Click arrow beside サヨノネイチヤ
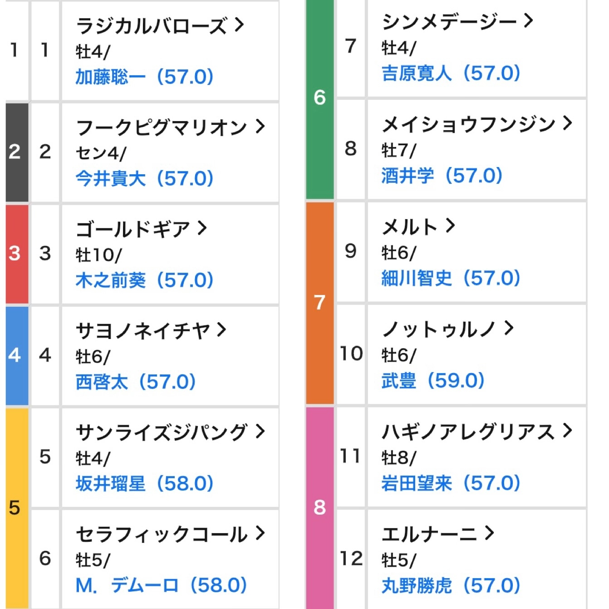This screenshot has height=609, width=609. click(221, 329)
